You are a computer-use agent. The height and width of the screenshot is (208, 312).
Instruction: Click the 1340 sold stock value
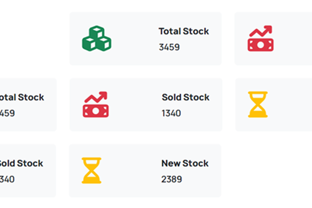[x=171, y=113]
